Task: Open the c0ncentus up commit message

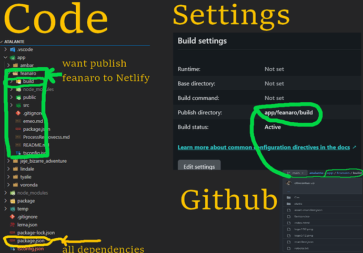Action: coord(305,183)
